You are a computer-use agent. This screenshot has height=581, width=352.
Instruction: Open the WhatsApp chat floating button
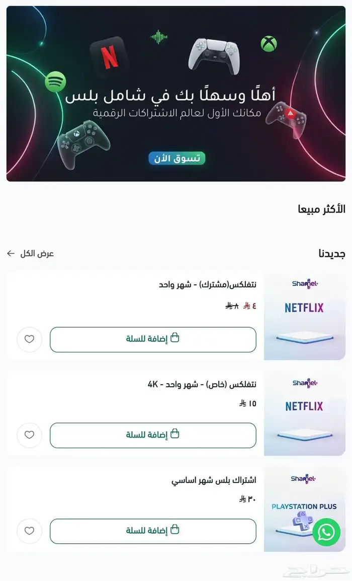click(x=326, y=532)
